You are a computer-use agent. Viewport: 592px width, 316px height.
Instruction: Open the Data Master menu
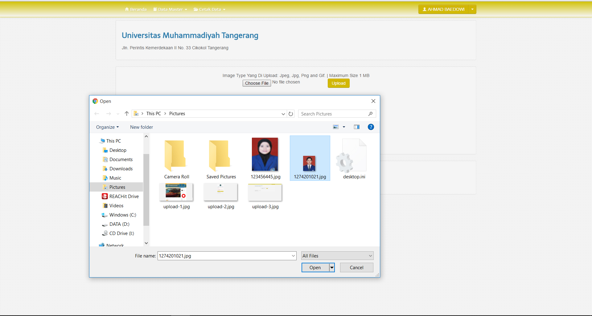171,10
